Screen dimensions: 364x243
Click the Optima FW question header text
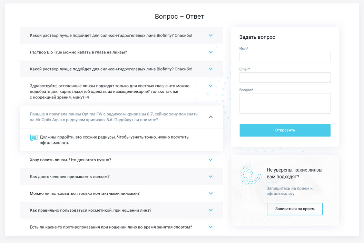114,117
